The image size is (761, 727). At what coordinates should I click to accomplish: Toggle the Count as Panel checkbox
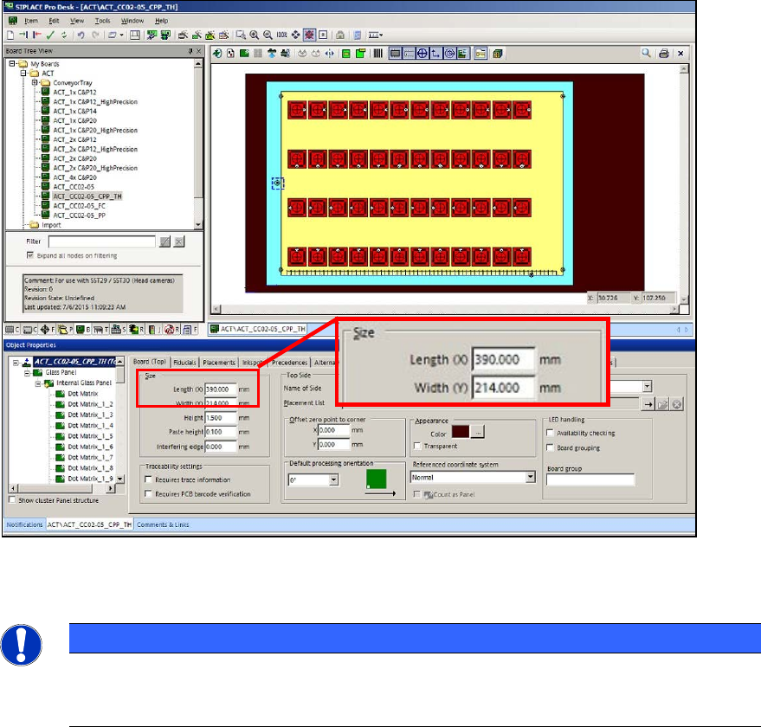[x=417, y=494]
